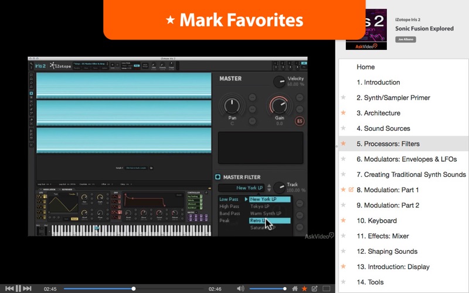The height and width of the screenshot is (293, 469).
Task: Open notes editor icon in player bar
Action: (314, 288)
